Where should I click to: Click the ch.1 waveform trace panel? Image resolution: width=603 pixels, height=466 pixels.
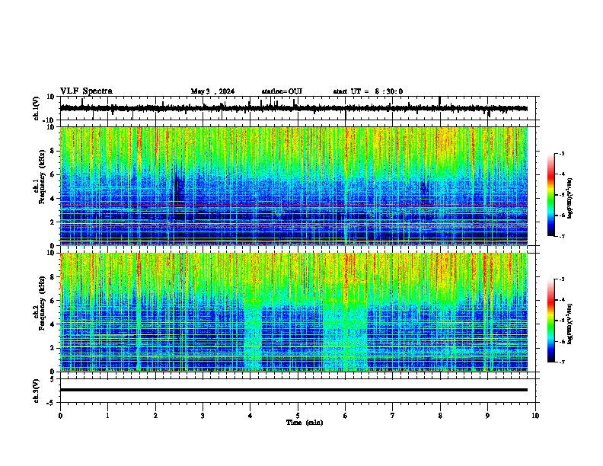[x=299, y=108]
